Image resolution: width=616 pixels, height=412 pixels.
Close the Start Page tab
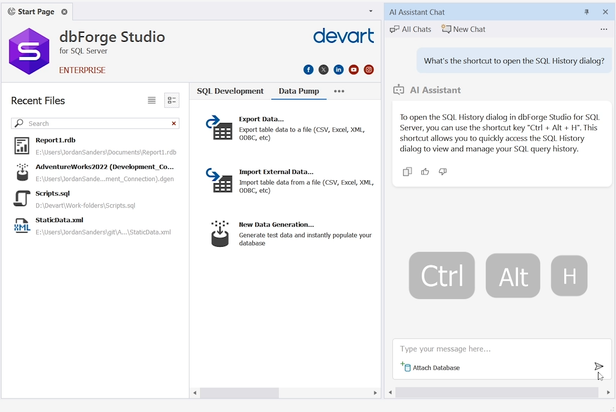coord(64,12)
